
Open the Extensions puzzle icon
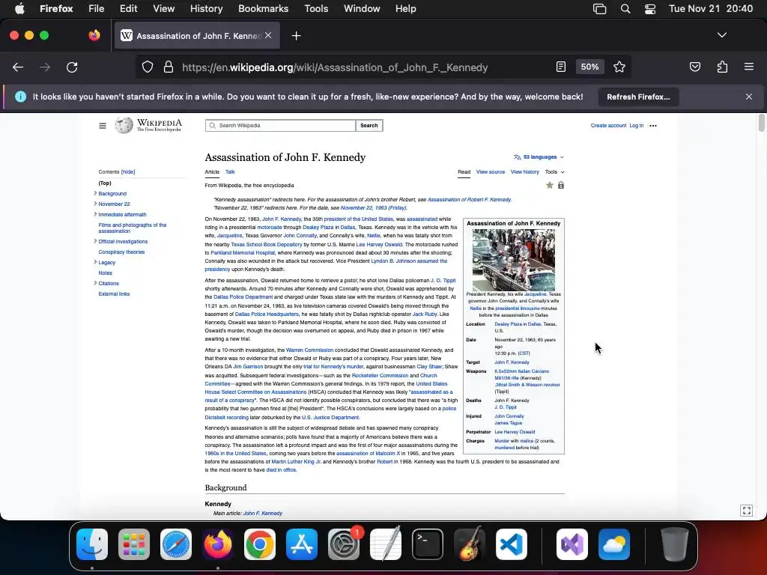[x=722, y=67]
